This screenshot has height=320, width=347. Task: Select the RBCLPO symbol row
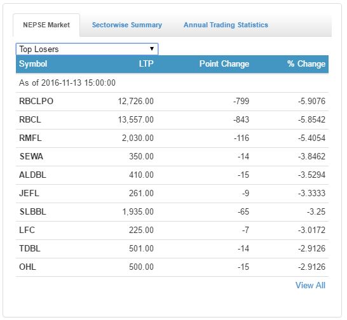click(172, 102)
